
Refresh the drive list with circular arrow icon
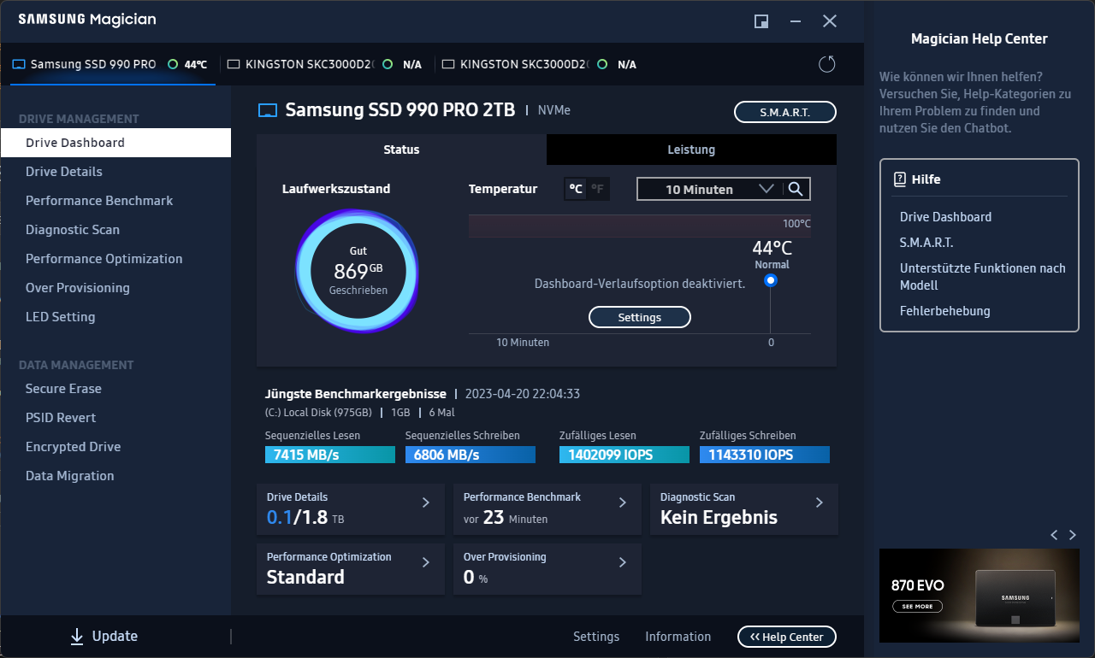(x=826, y=64)
